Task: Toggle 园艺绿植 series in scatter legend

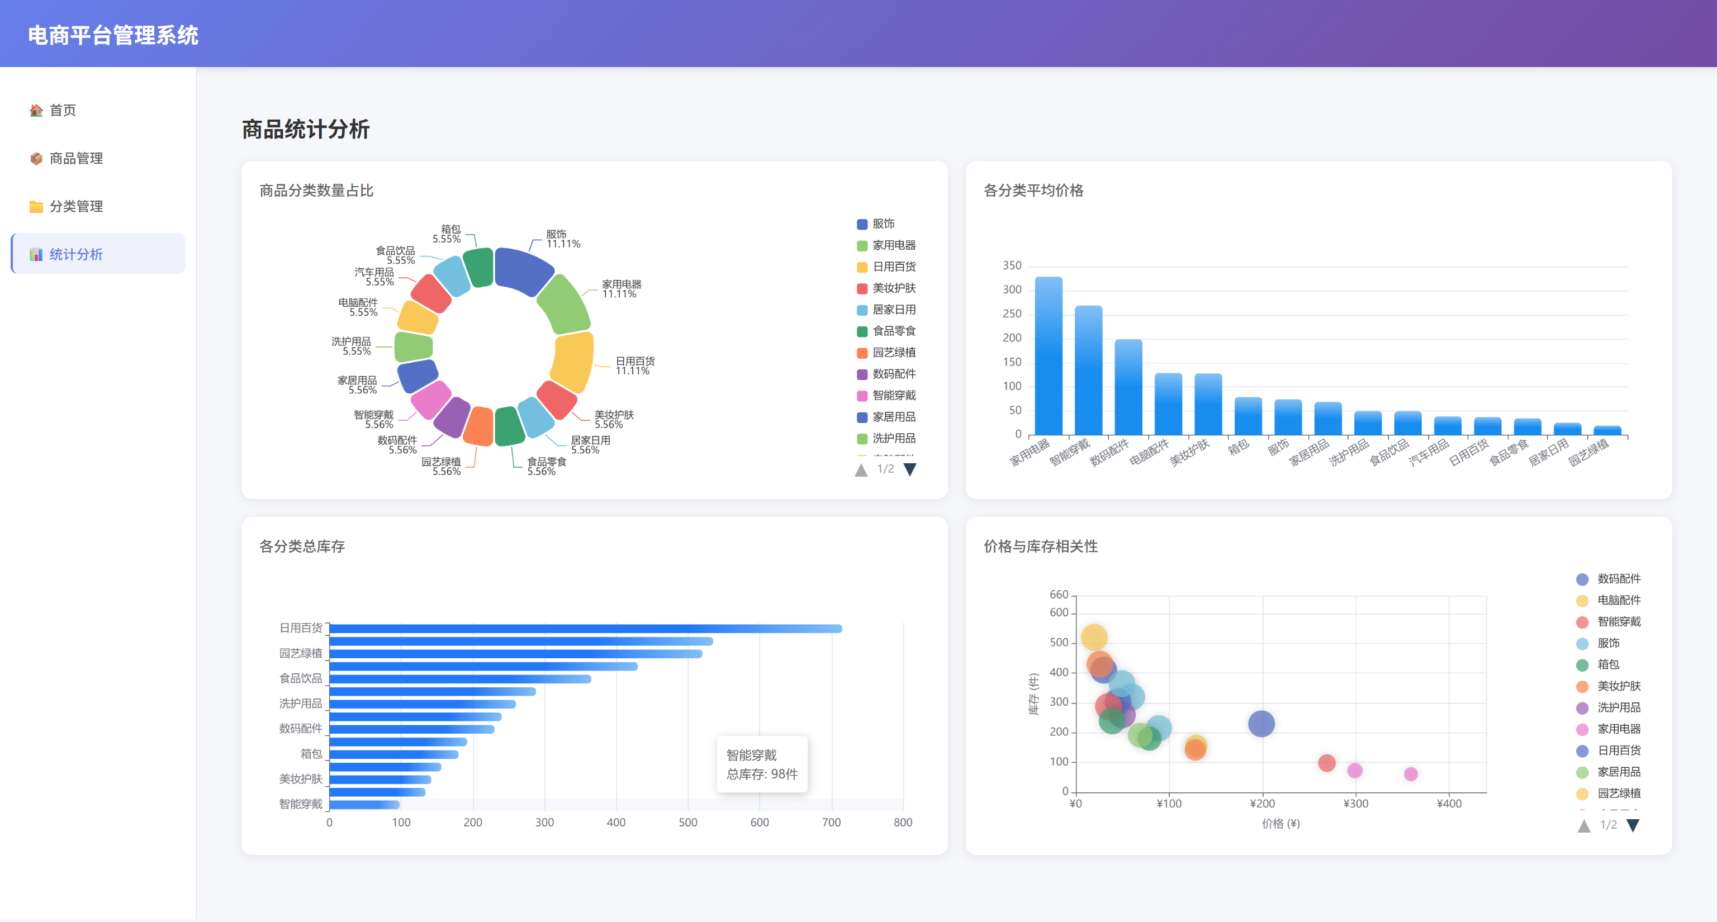Action: click(1609, 793)
